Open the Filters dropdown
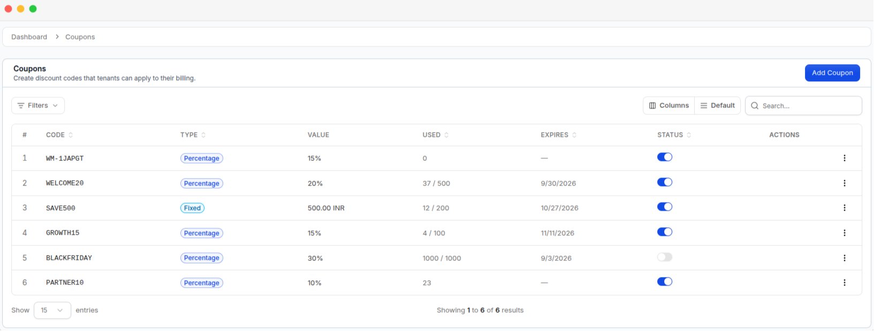 click(38, 106)
